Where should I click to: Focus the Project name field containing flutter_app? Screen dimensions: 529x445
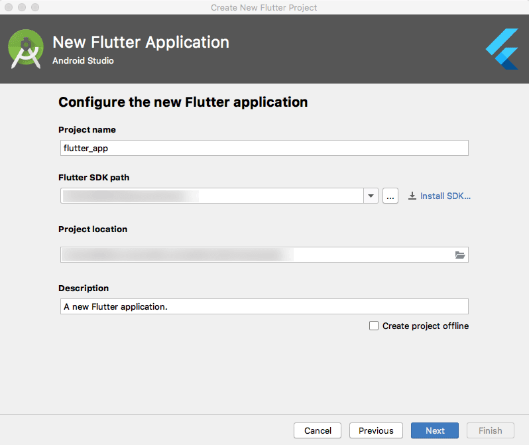[x=264, y=148]
